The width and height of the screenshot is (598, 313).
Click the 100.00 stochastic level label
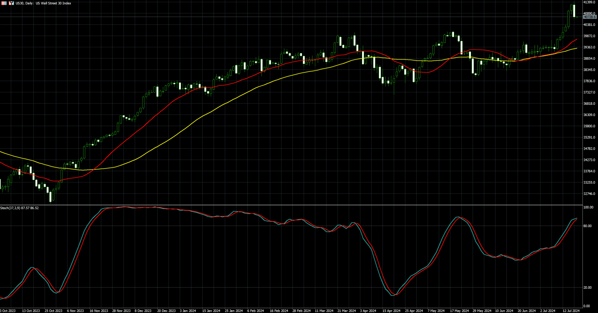pos(588,207)
